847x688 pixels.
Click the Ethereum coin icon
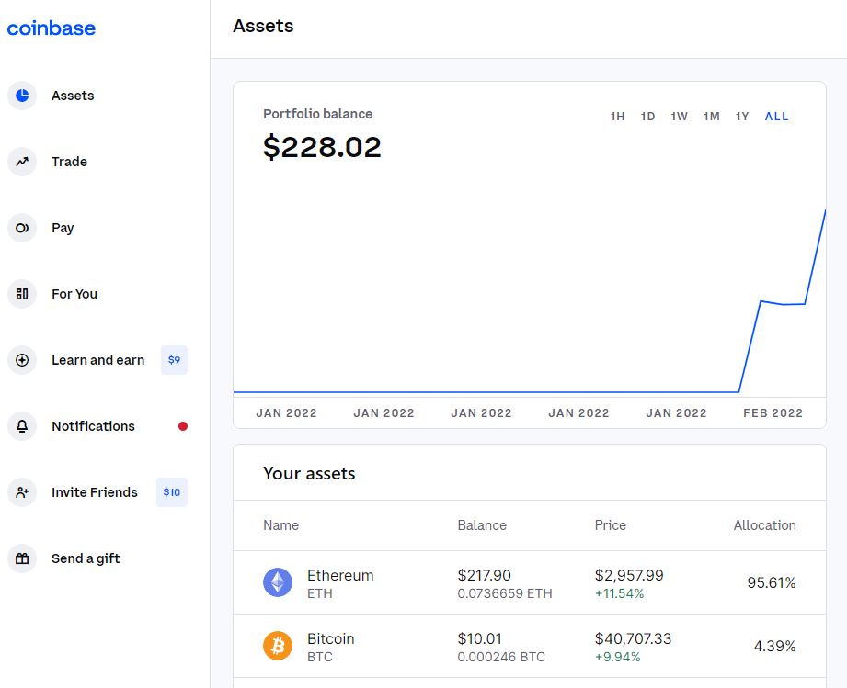(278, 582)
